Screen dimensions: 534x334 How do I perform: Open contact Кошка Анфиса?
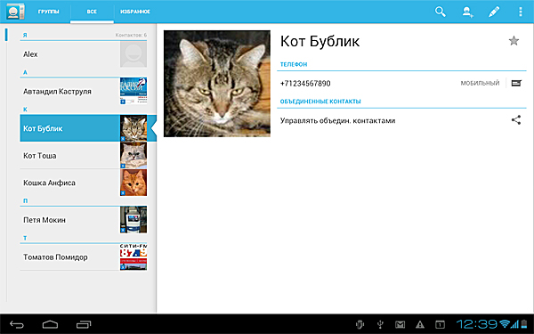(x=84, y=183)
